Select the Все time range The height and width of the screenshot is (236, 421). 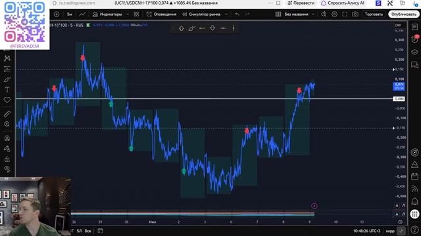point(87,231)
